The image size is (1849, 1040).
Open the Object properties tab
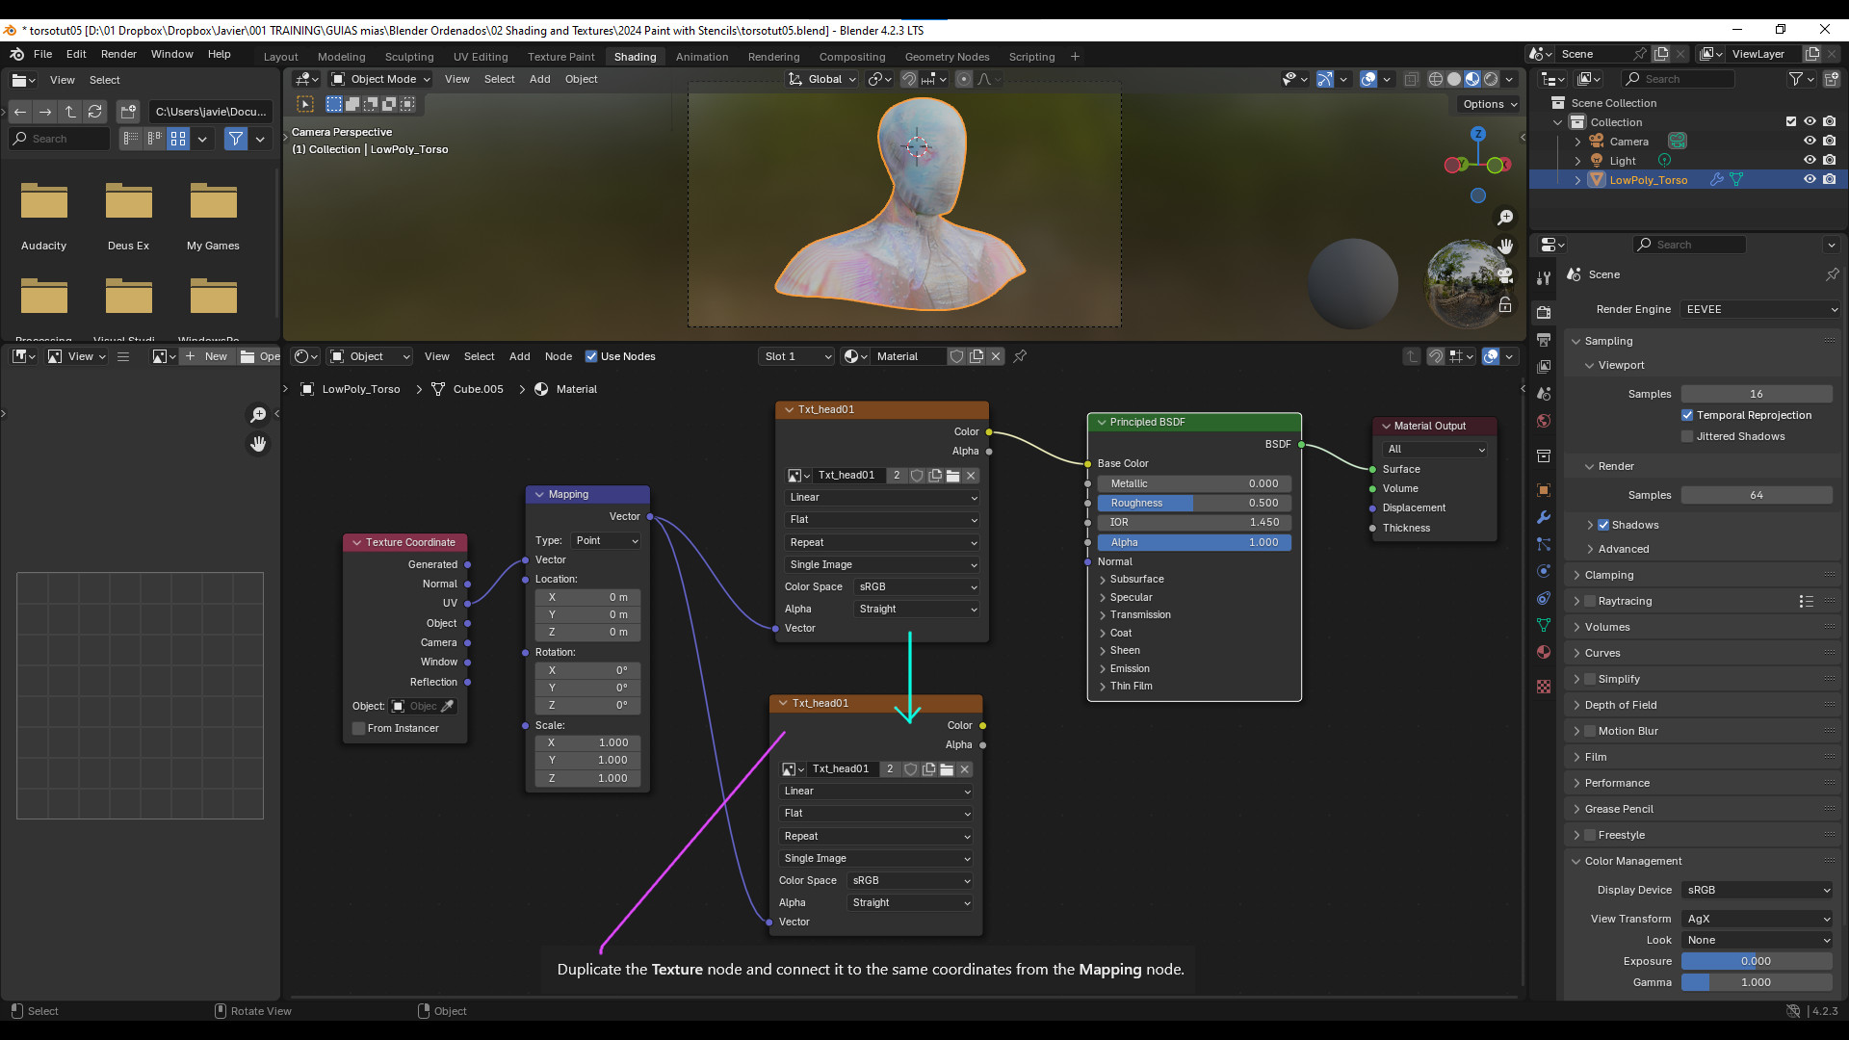1544,490
